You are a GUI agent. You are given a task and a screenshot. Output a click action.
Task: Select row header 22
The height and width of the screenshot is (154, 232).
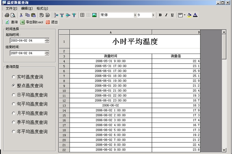pyautogui.click(x=64, y=150)
